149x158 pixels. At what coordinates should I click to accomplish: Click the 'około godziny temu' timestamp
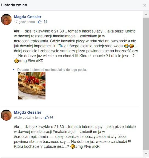coord(28,118)
